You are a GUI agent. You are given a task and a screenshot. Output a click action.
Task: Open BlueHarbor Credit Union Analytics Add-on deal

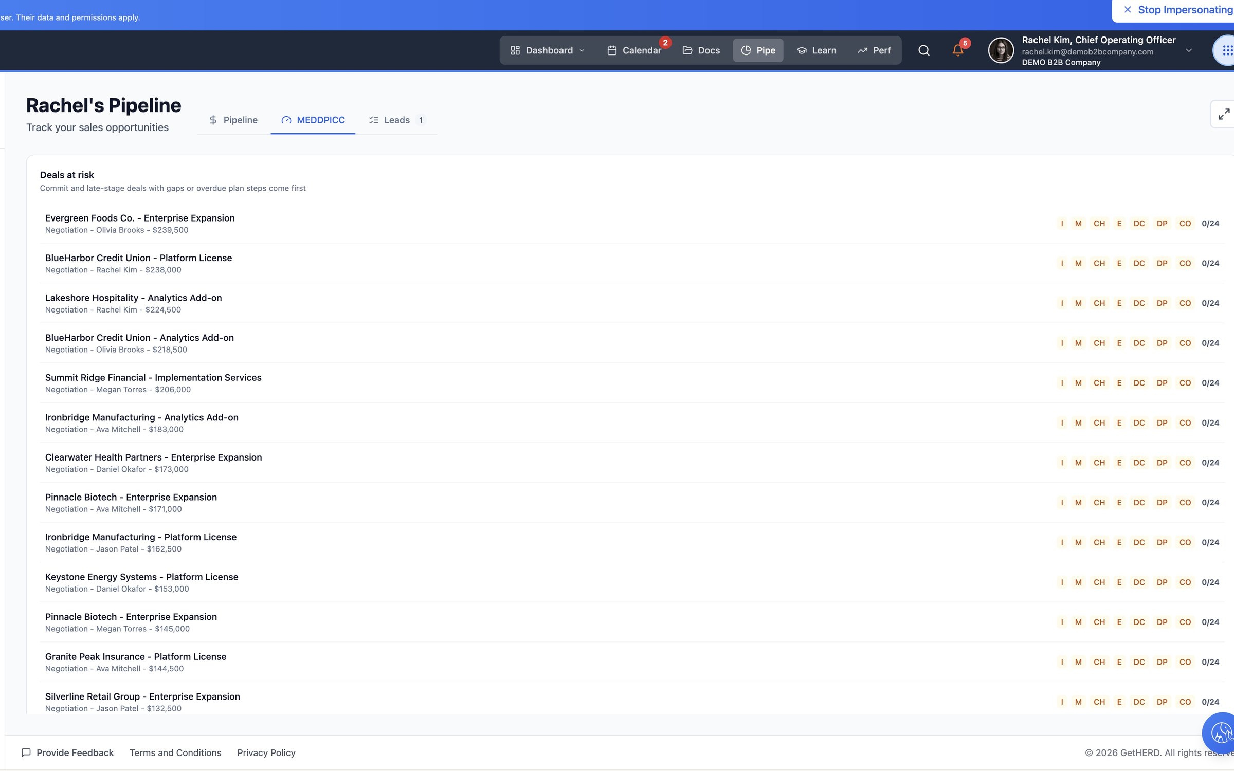[632, 343]
